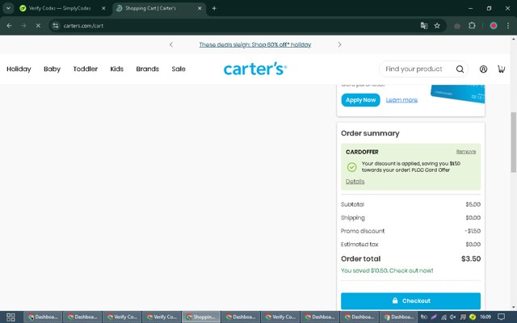Open a new browser tab
Screen dimensions: 517x323
(x=214, y=8)
